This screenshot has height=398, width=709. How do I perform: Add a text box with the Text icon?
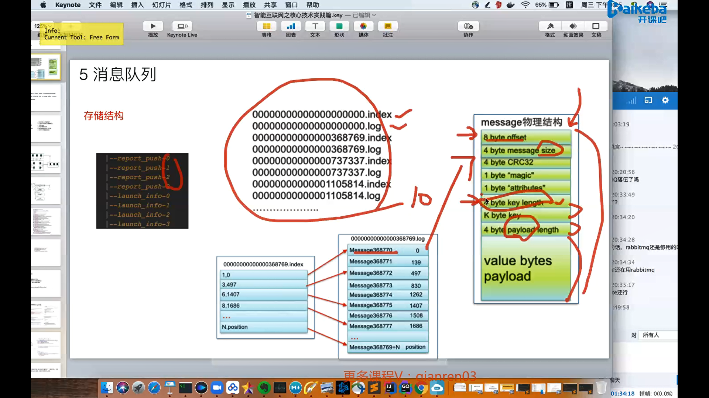pos(315,26)
